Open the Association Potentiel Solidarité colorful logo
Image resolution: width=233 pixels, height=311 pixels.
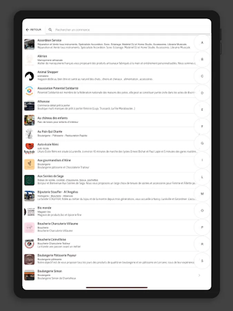point(29,91)
